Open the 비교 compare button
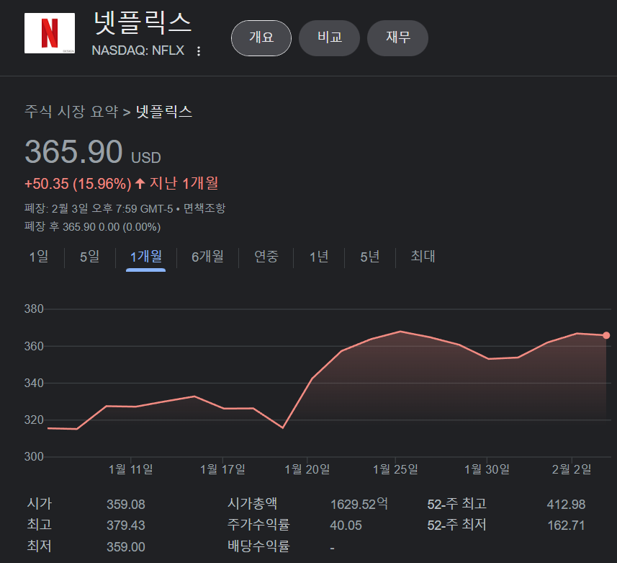Screen dimensions: 617x563 point(329,37)
